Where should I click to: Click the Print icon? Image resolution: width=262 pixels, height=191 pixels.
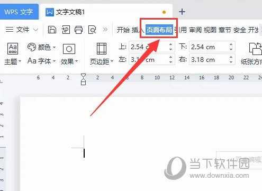[78, 30]
